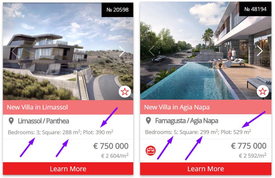
Task: Show previous photo of Limassol villa
Action: point(14,51)
